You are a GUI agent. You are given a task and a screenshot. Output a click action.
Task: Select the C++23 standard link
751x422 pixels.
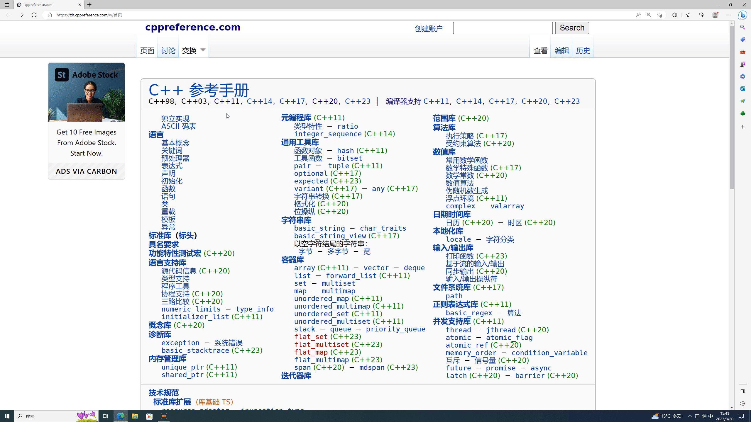358,101
